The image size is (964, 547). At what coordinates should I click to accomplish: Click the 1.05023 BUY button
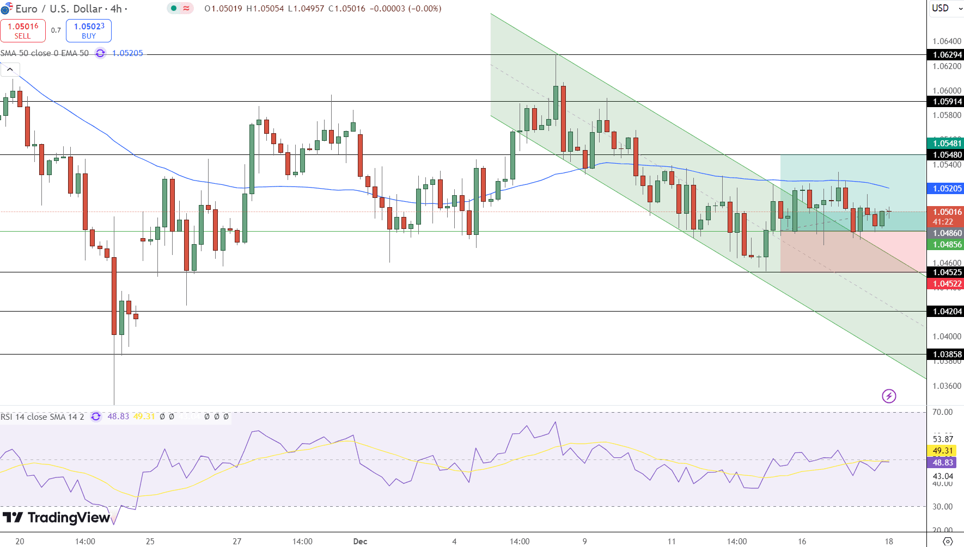[x=89, y=30]
